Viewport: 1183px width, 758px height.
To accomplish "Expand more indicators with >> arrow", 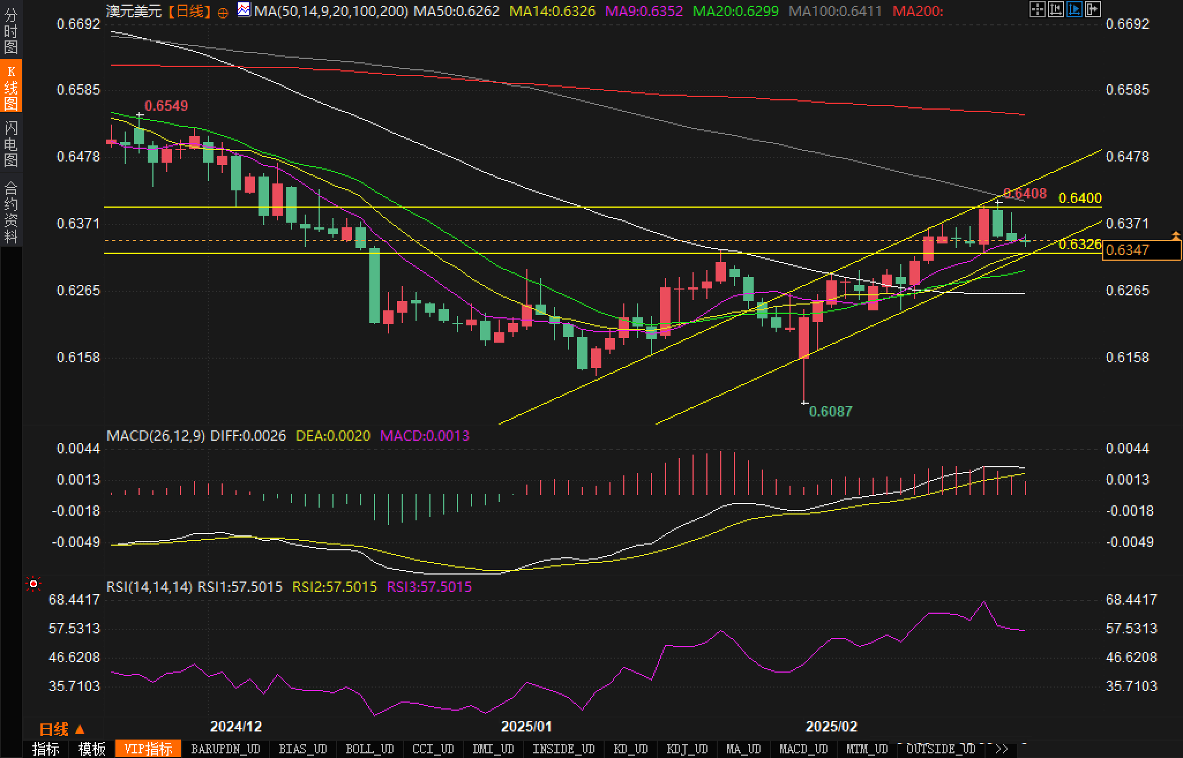I will pyautogui.click(x=1002, y=749).
